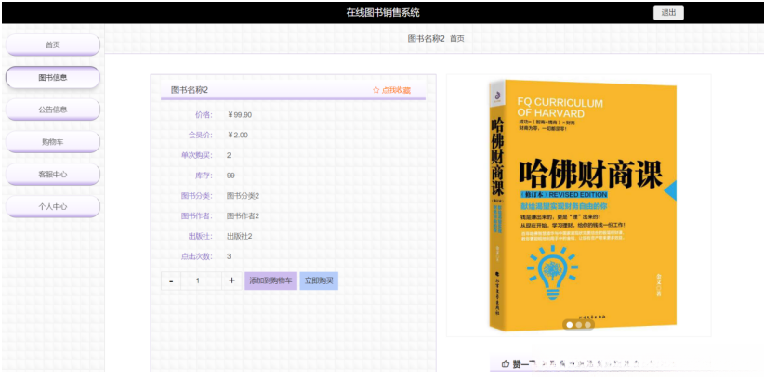Decrease quantity with the minus button
The image size is (764, 377).
click(171, 280)
